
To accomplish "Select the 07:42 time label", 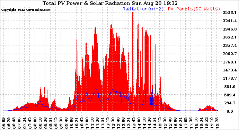I will pyautogui.click(x=30, y=123).
